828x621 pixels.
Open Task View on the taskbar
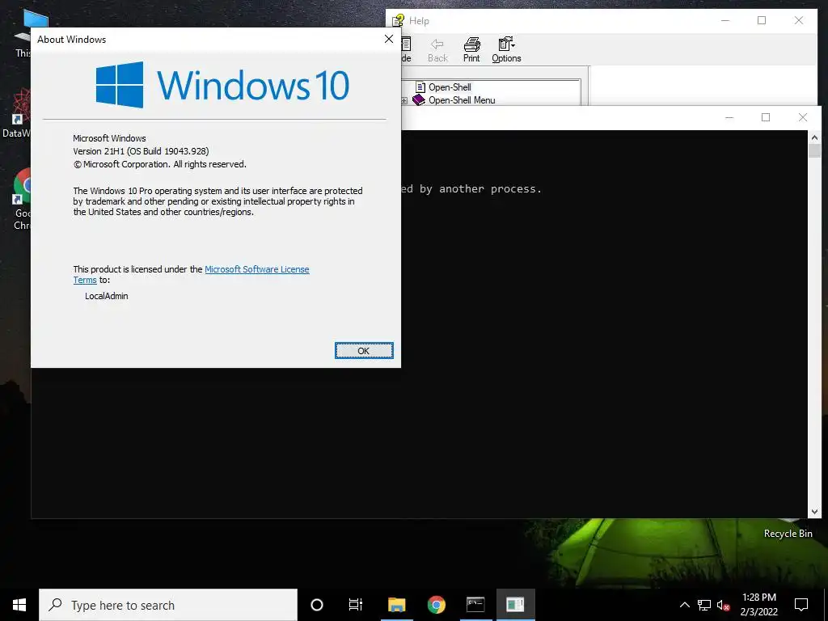pos(356,605)
